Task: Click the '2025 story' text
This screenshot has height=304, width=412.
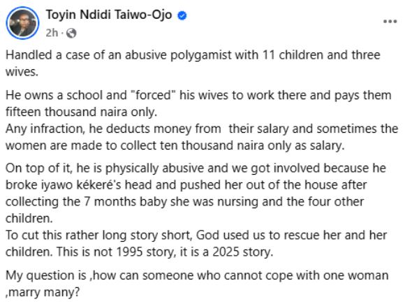Action: pyautogui.click(x=242, y=252)
